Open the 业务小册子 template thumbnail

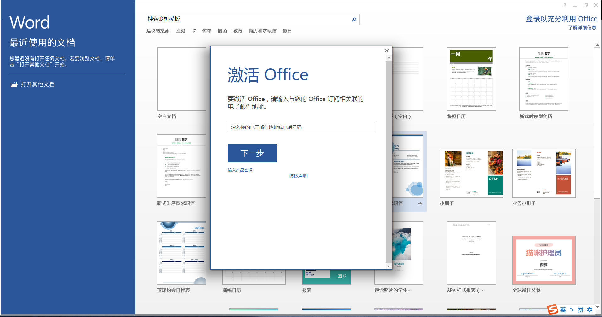click(x=544, y=173)
